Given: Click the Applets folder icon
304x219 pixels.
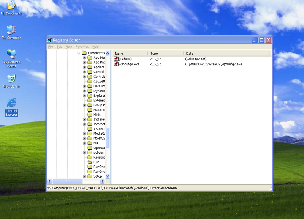Looking at the screenshot, I should click(90, 67).
